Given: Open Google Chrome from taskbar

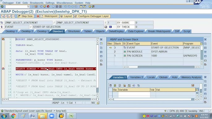Looking at the screenshot, I should pyautogui.click(x=13, y=116).
